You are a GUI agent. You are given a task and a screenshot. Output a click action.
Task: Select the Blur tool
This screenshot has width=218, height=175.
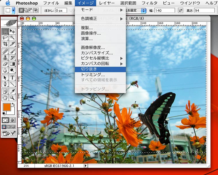[x=5, y=70]
